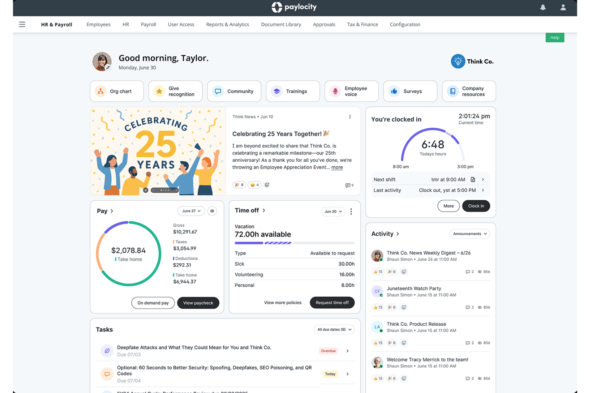This screenshot has height=393, width=590.
Task: Open overdue Deepfake task chevron
Action: pos(348,351)
